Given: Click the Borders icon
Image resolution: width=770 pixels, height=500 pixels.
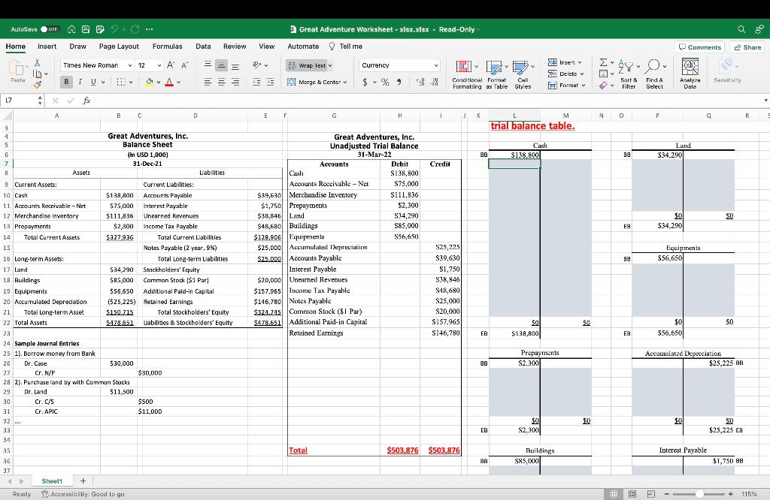Looking at the screenshot, I should click(x=120, y=82).
